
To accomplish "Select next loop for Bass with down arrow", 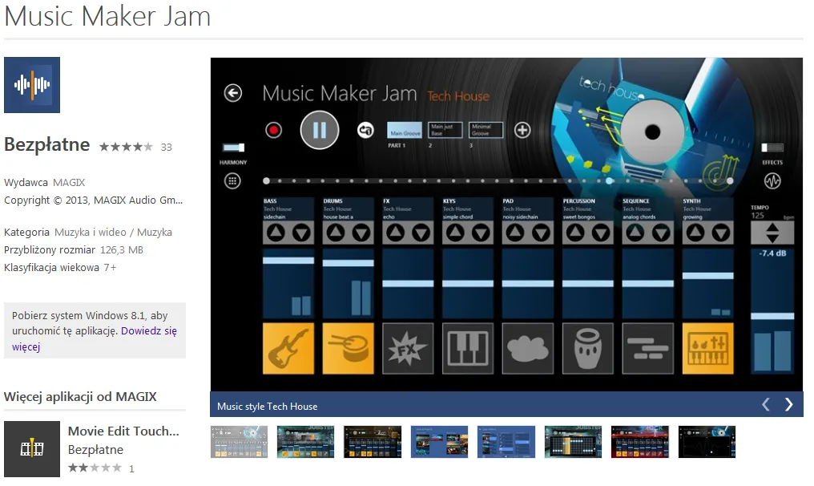I will 301,233.
